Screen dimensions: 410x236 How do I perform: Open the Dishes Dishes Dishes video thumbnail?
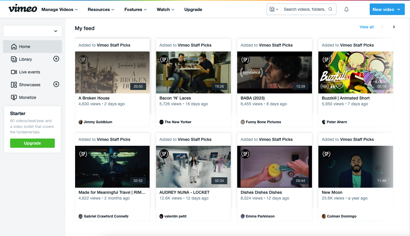[274, 167]
